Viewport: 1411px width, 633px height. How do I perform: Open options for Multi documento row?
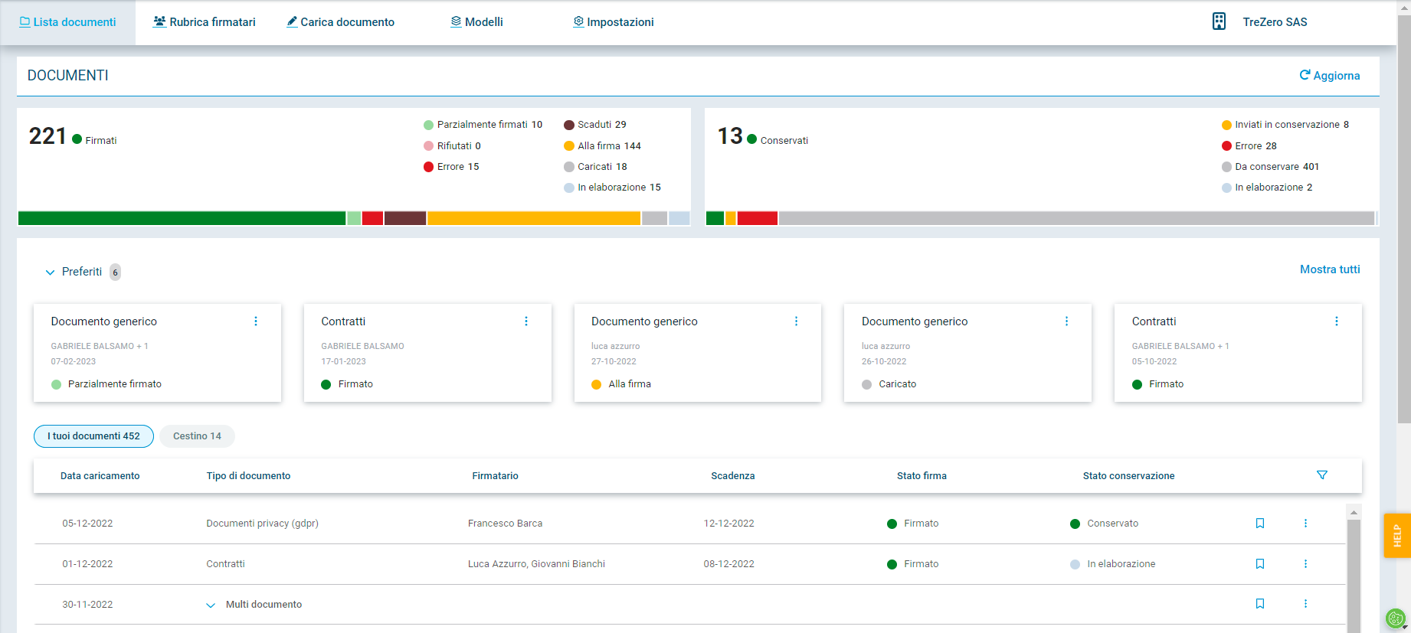[x=1306, y=604]
